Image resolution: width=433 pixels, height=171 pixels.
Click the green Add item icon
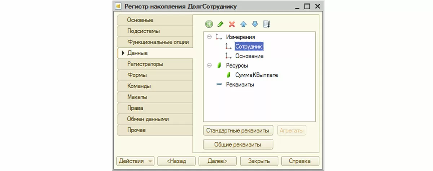[209, 24]
